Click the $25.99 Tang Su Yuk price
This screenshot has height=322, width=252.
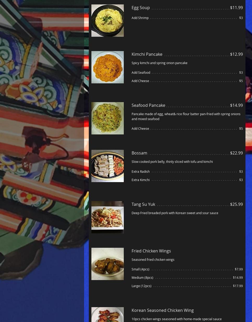tap(236, 204)
